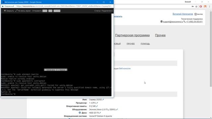Open Chrome three-dot menu in background browser
Image resolution: width=212 pixels, height=119 pixels.
click(x=210, y=6)
